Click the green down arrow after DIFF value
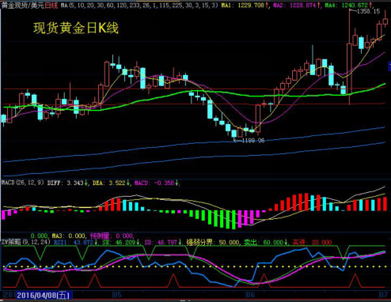This screenshot has height=302, width=391. tap(85, 183)
